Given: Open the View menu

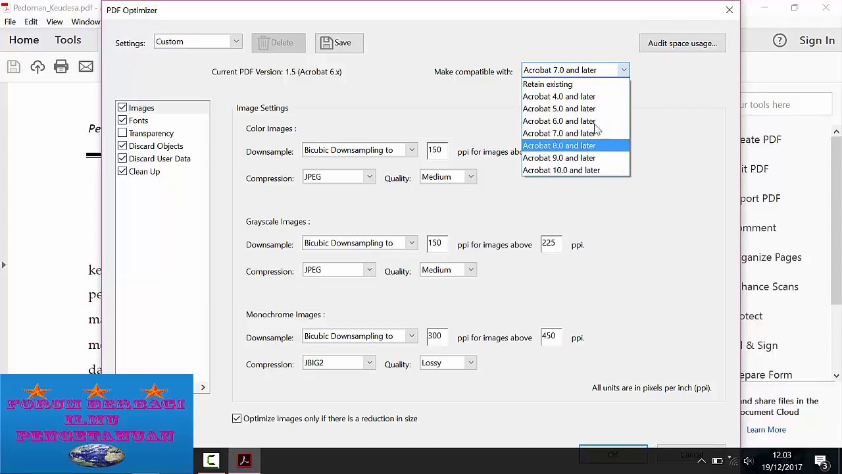Looking at the screenshot, I should pyautogui.click(x=55, y=22).
